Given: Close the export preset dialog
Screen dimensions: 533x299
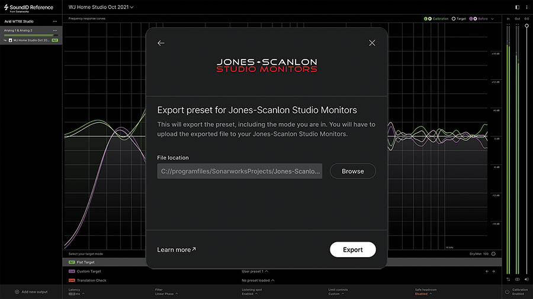Looking at the screenshot, I should [x=373, y=43].
